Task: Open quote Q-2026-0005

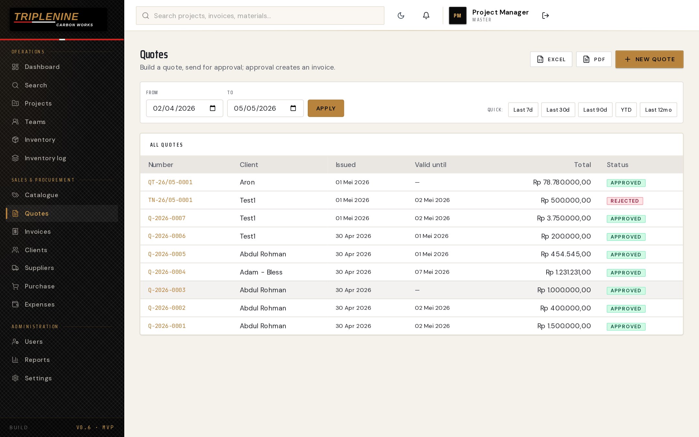Action: tap(167, 254)
